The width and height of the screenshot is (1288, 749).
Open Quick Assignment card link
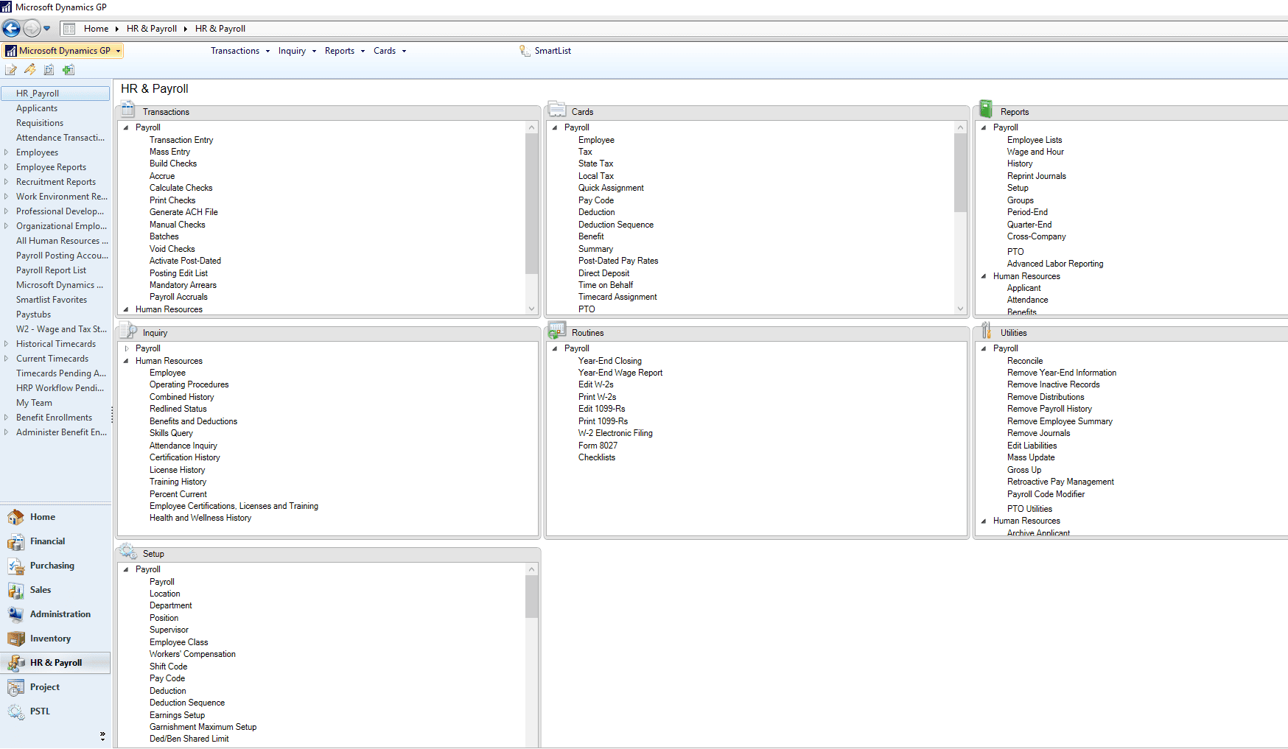611,188
